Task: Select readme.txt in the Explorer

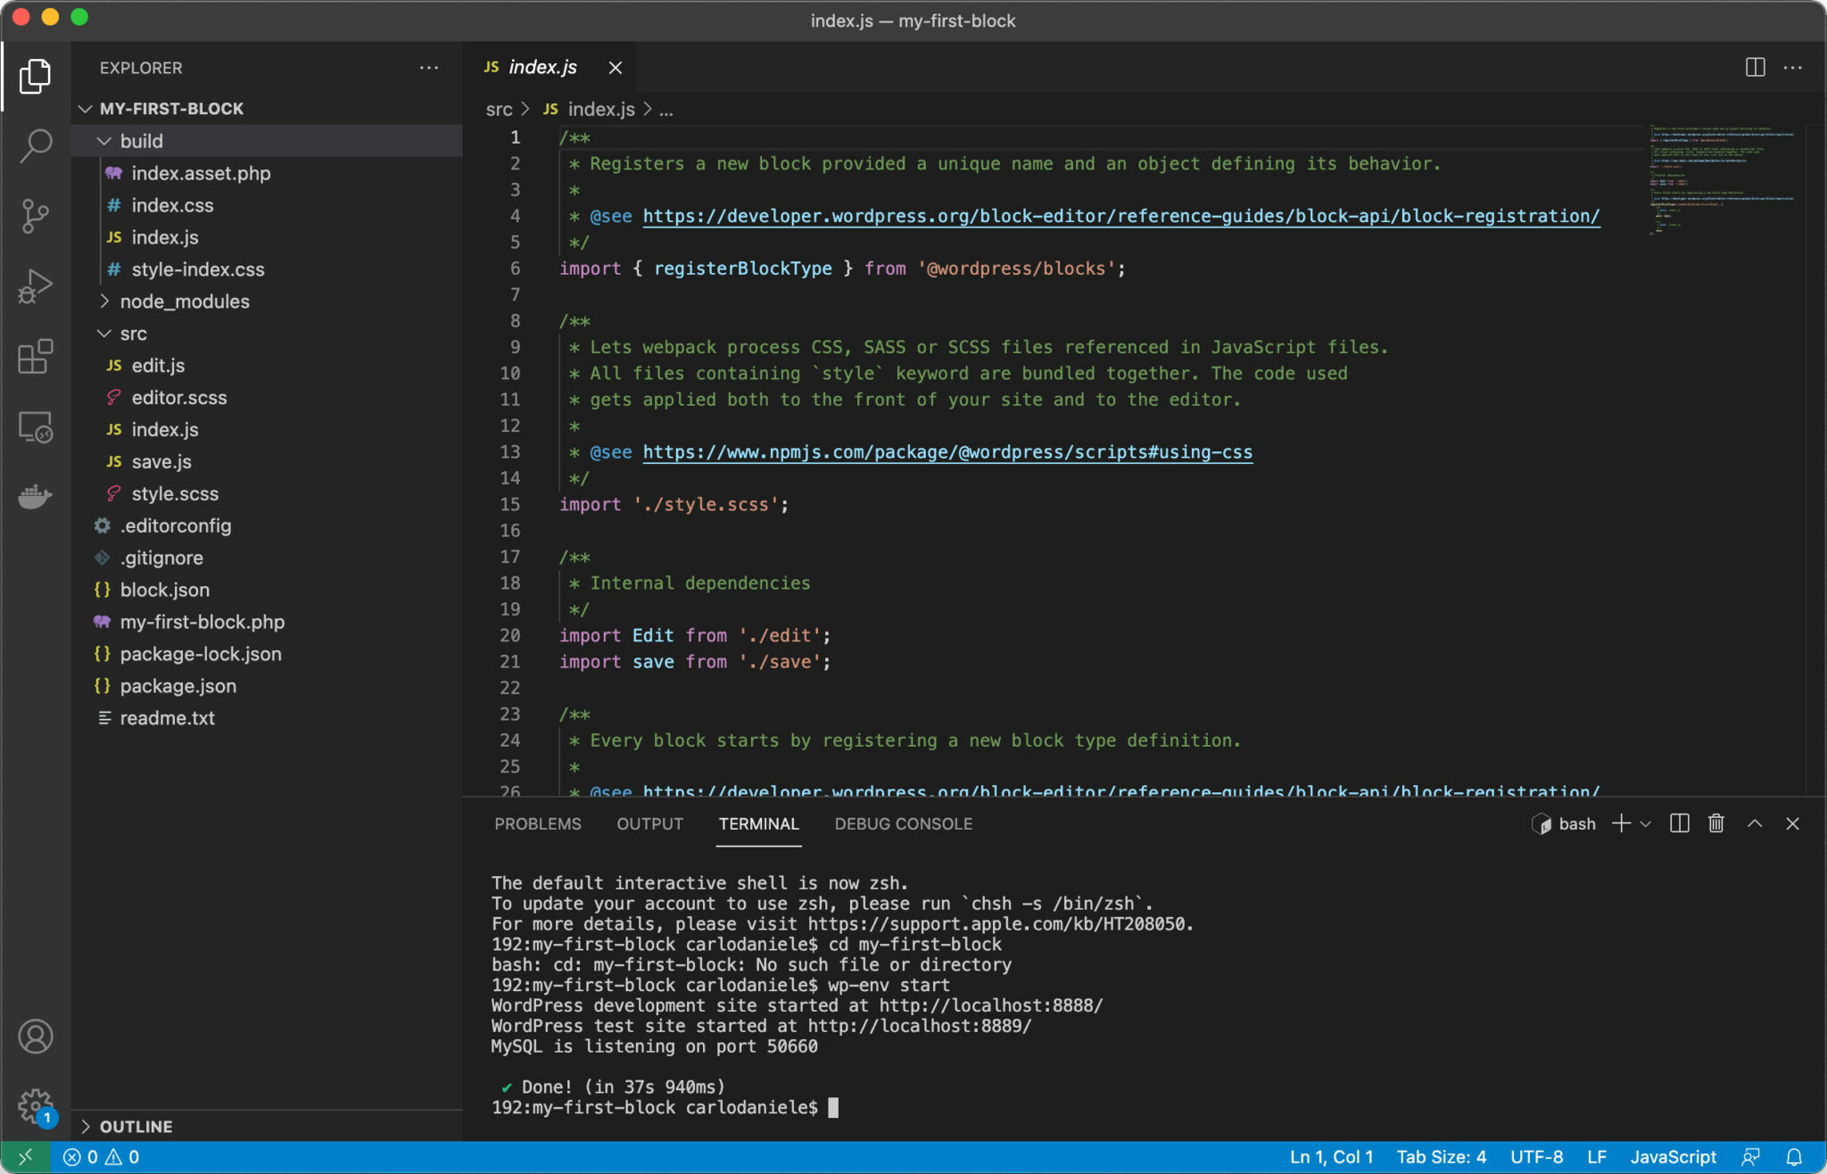Action: coord(168,717)
